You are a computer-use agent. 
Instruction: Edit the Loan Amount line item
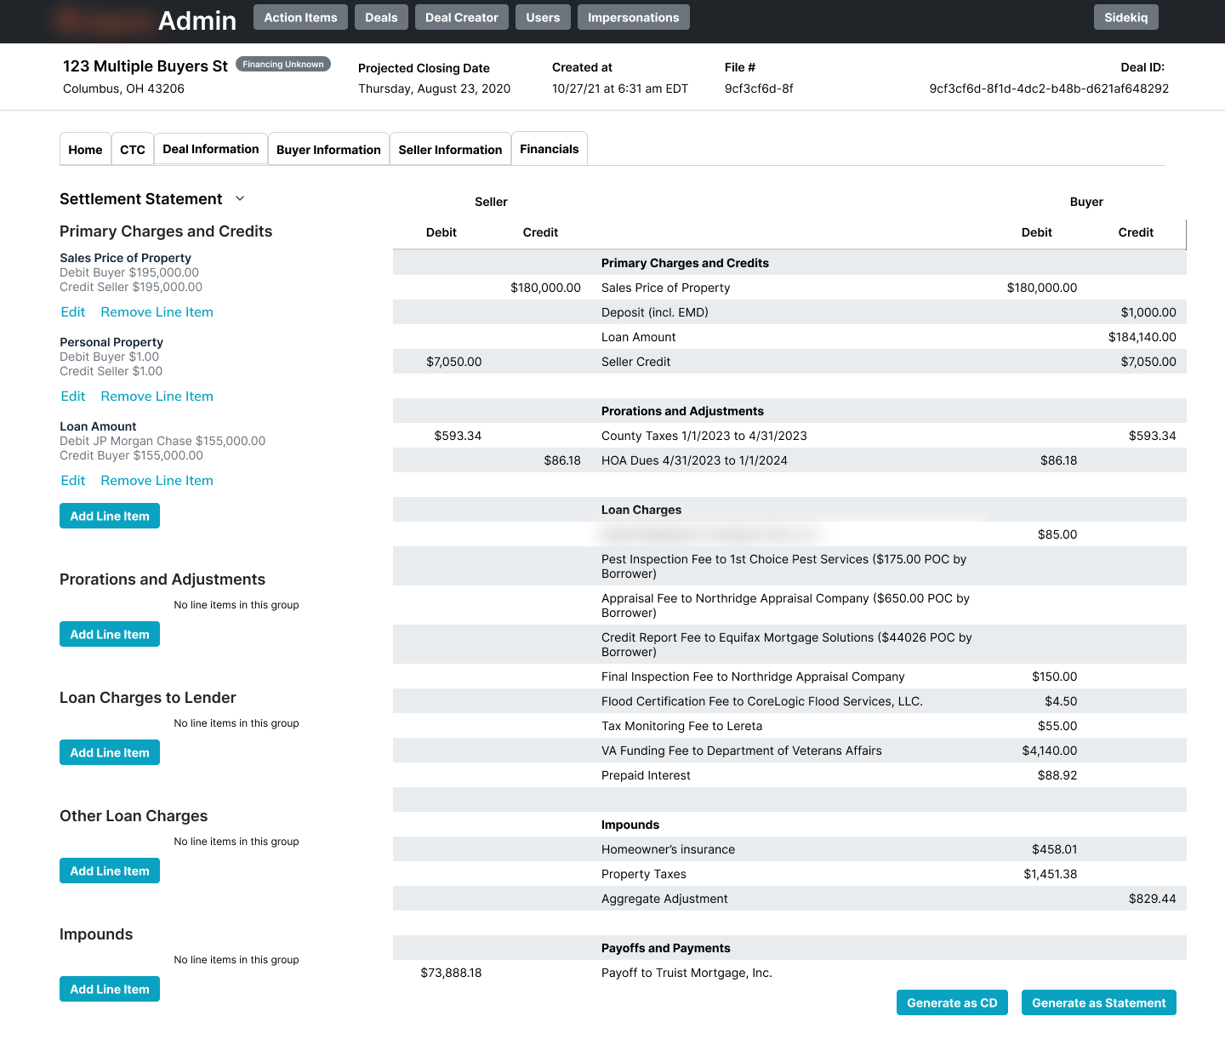click(73, 481)
